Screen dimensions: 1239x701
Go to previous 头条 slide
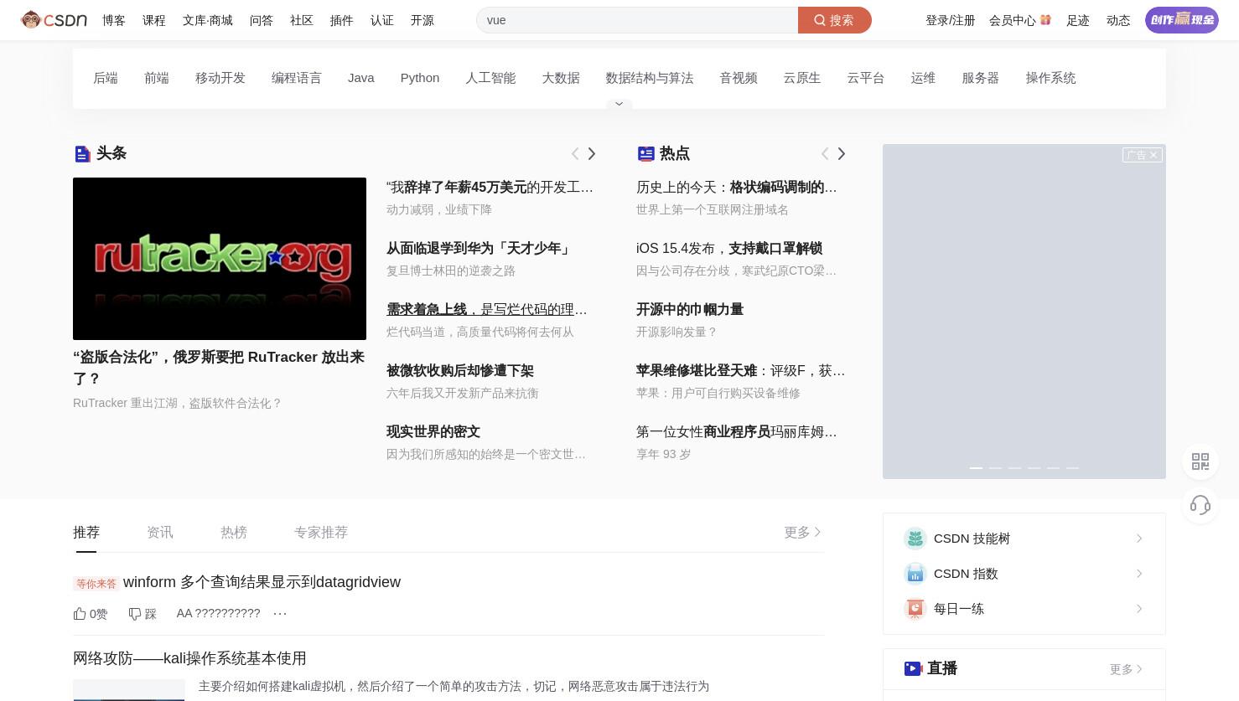point(575,153)
